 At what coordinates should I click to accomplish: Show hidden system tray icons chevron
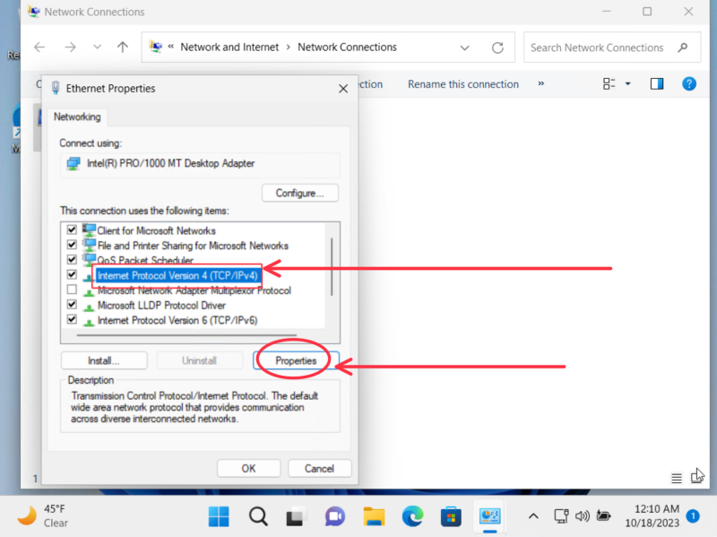pos(533,516)
